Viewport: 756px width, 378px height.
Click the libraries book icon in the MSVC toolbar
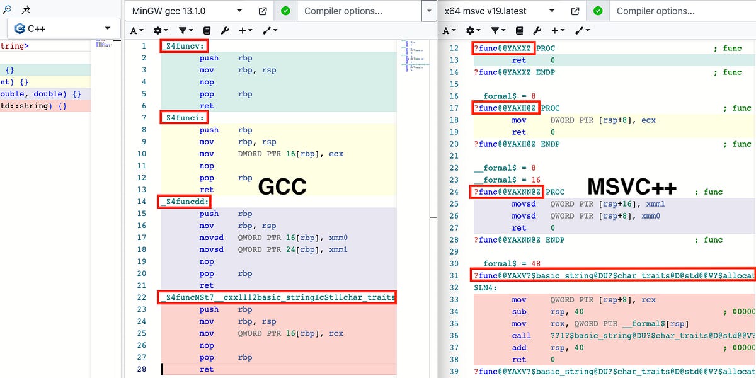click(519, 30)
